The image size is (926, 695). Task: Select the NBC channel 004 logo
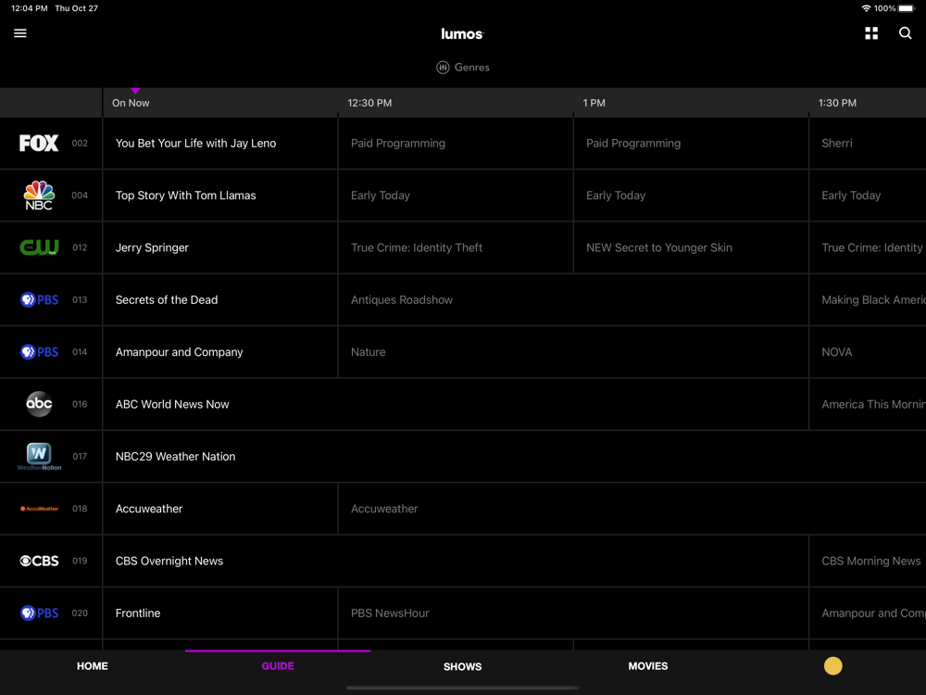[39, 195]
